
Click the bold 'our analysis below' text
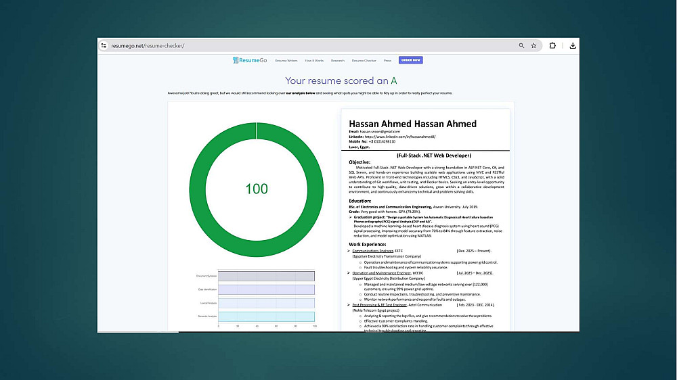(x=300, y=93)
